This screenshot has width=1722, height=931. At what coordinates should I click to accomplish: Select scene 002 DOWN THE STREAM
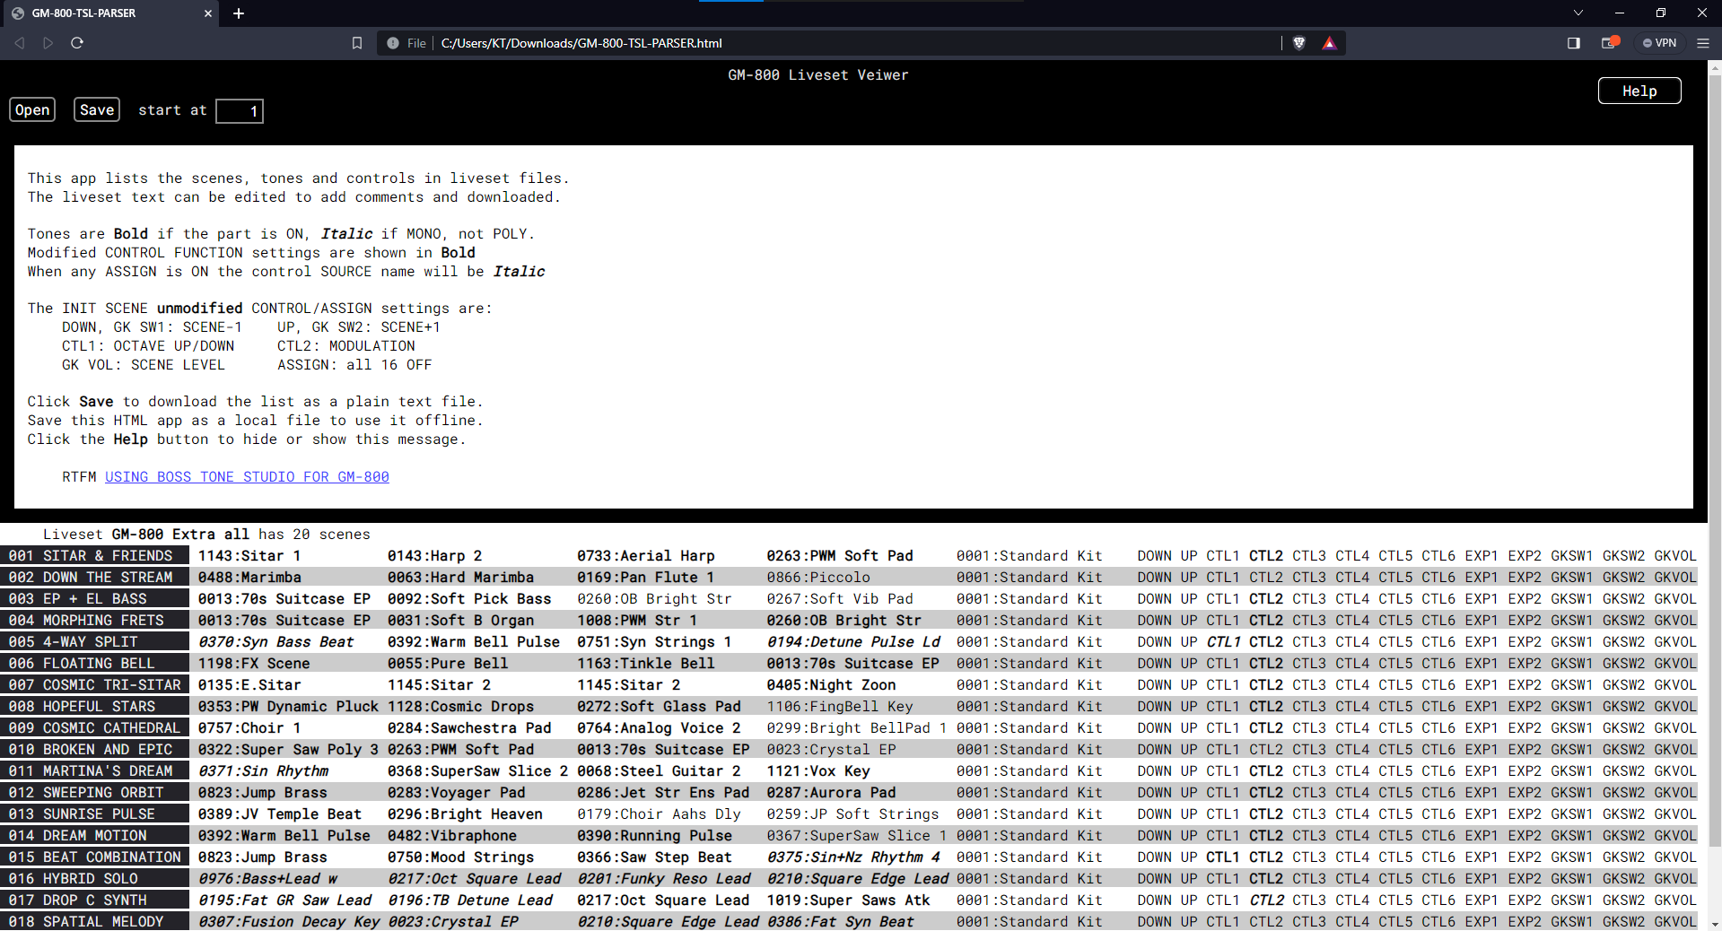[94, 578]
